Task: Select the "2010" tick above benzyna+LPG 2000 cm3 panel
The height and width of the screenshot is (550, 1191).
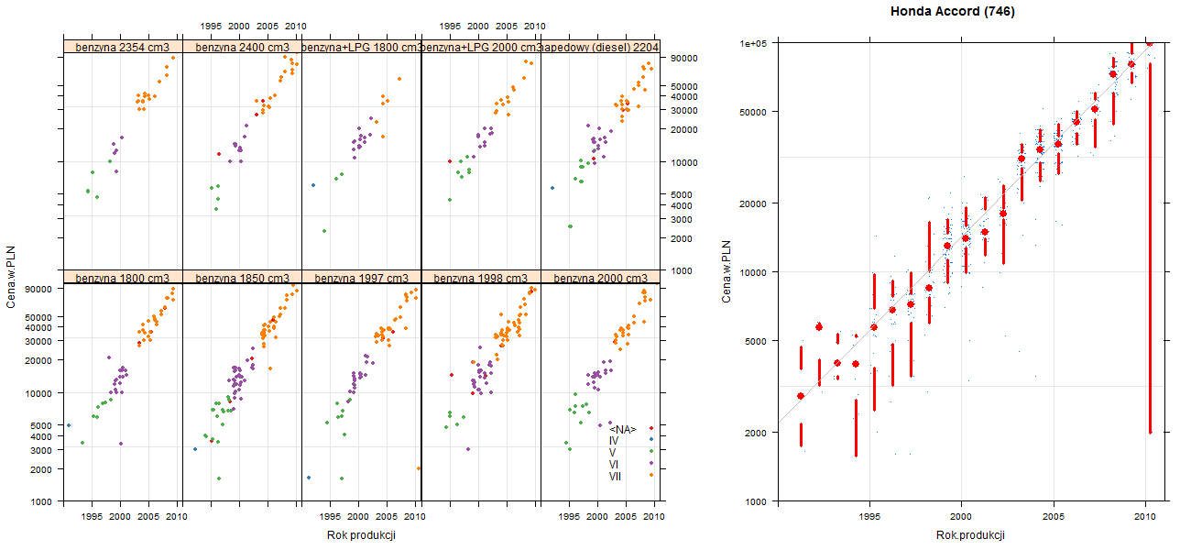Action: [535, 27]
